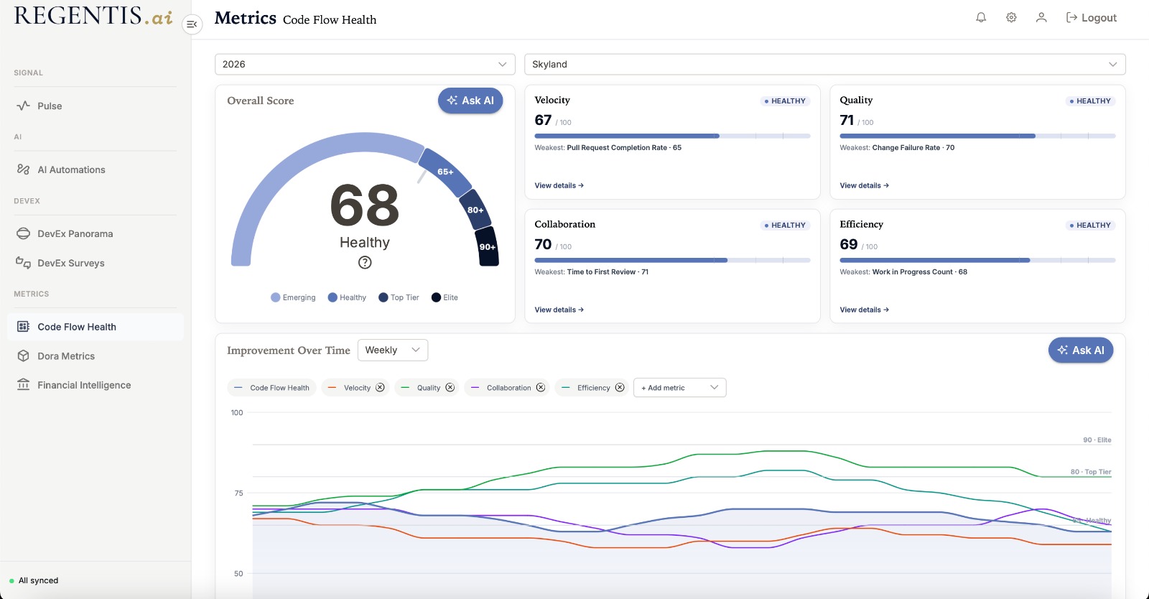The width and height of the screenshot is (1149, 599).
Task: Click the 80+ gauge segment
Action: pos(475,210)
